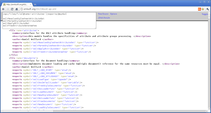
Task: Open the XPath Results link
Action: [x=104, y=18]
